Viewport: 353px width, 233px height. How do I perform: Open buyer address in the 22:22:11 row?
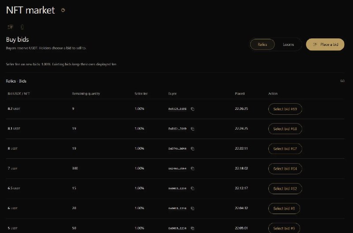click(177, 149)
